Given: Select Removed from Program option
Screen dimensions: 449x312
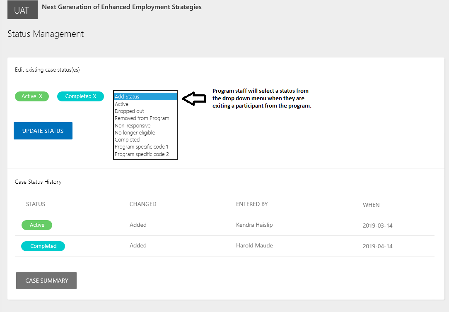Looking at the screenshot, I should 142,118.
